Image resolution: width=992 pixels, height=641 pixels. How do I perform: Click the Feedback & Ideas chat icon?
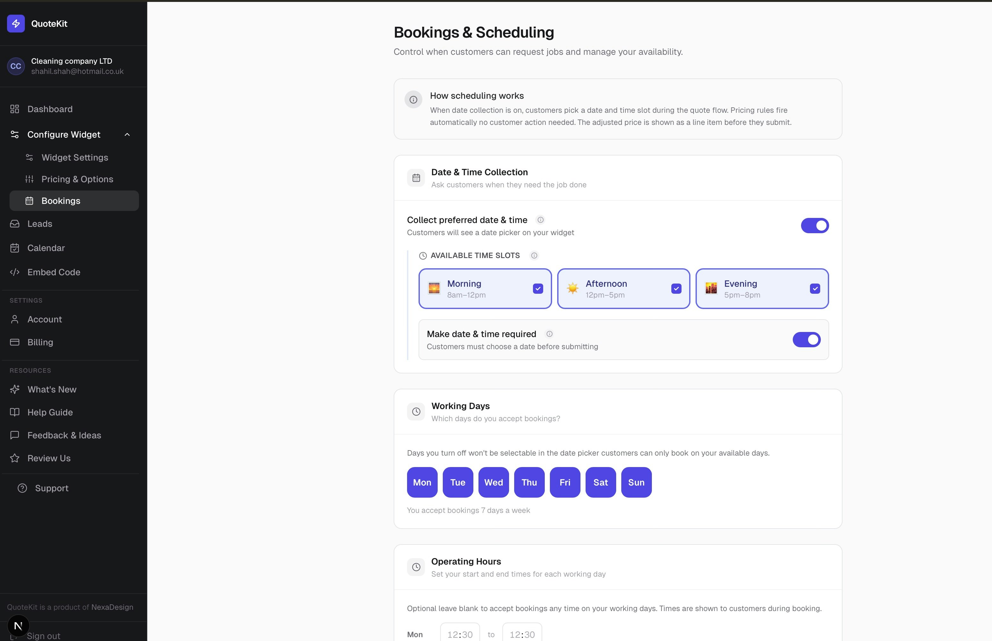(x=15, y=436)
